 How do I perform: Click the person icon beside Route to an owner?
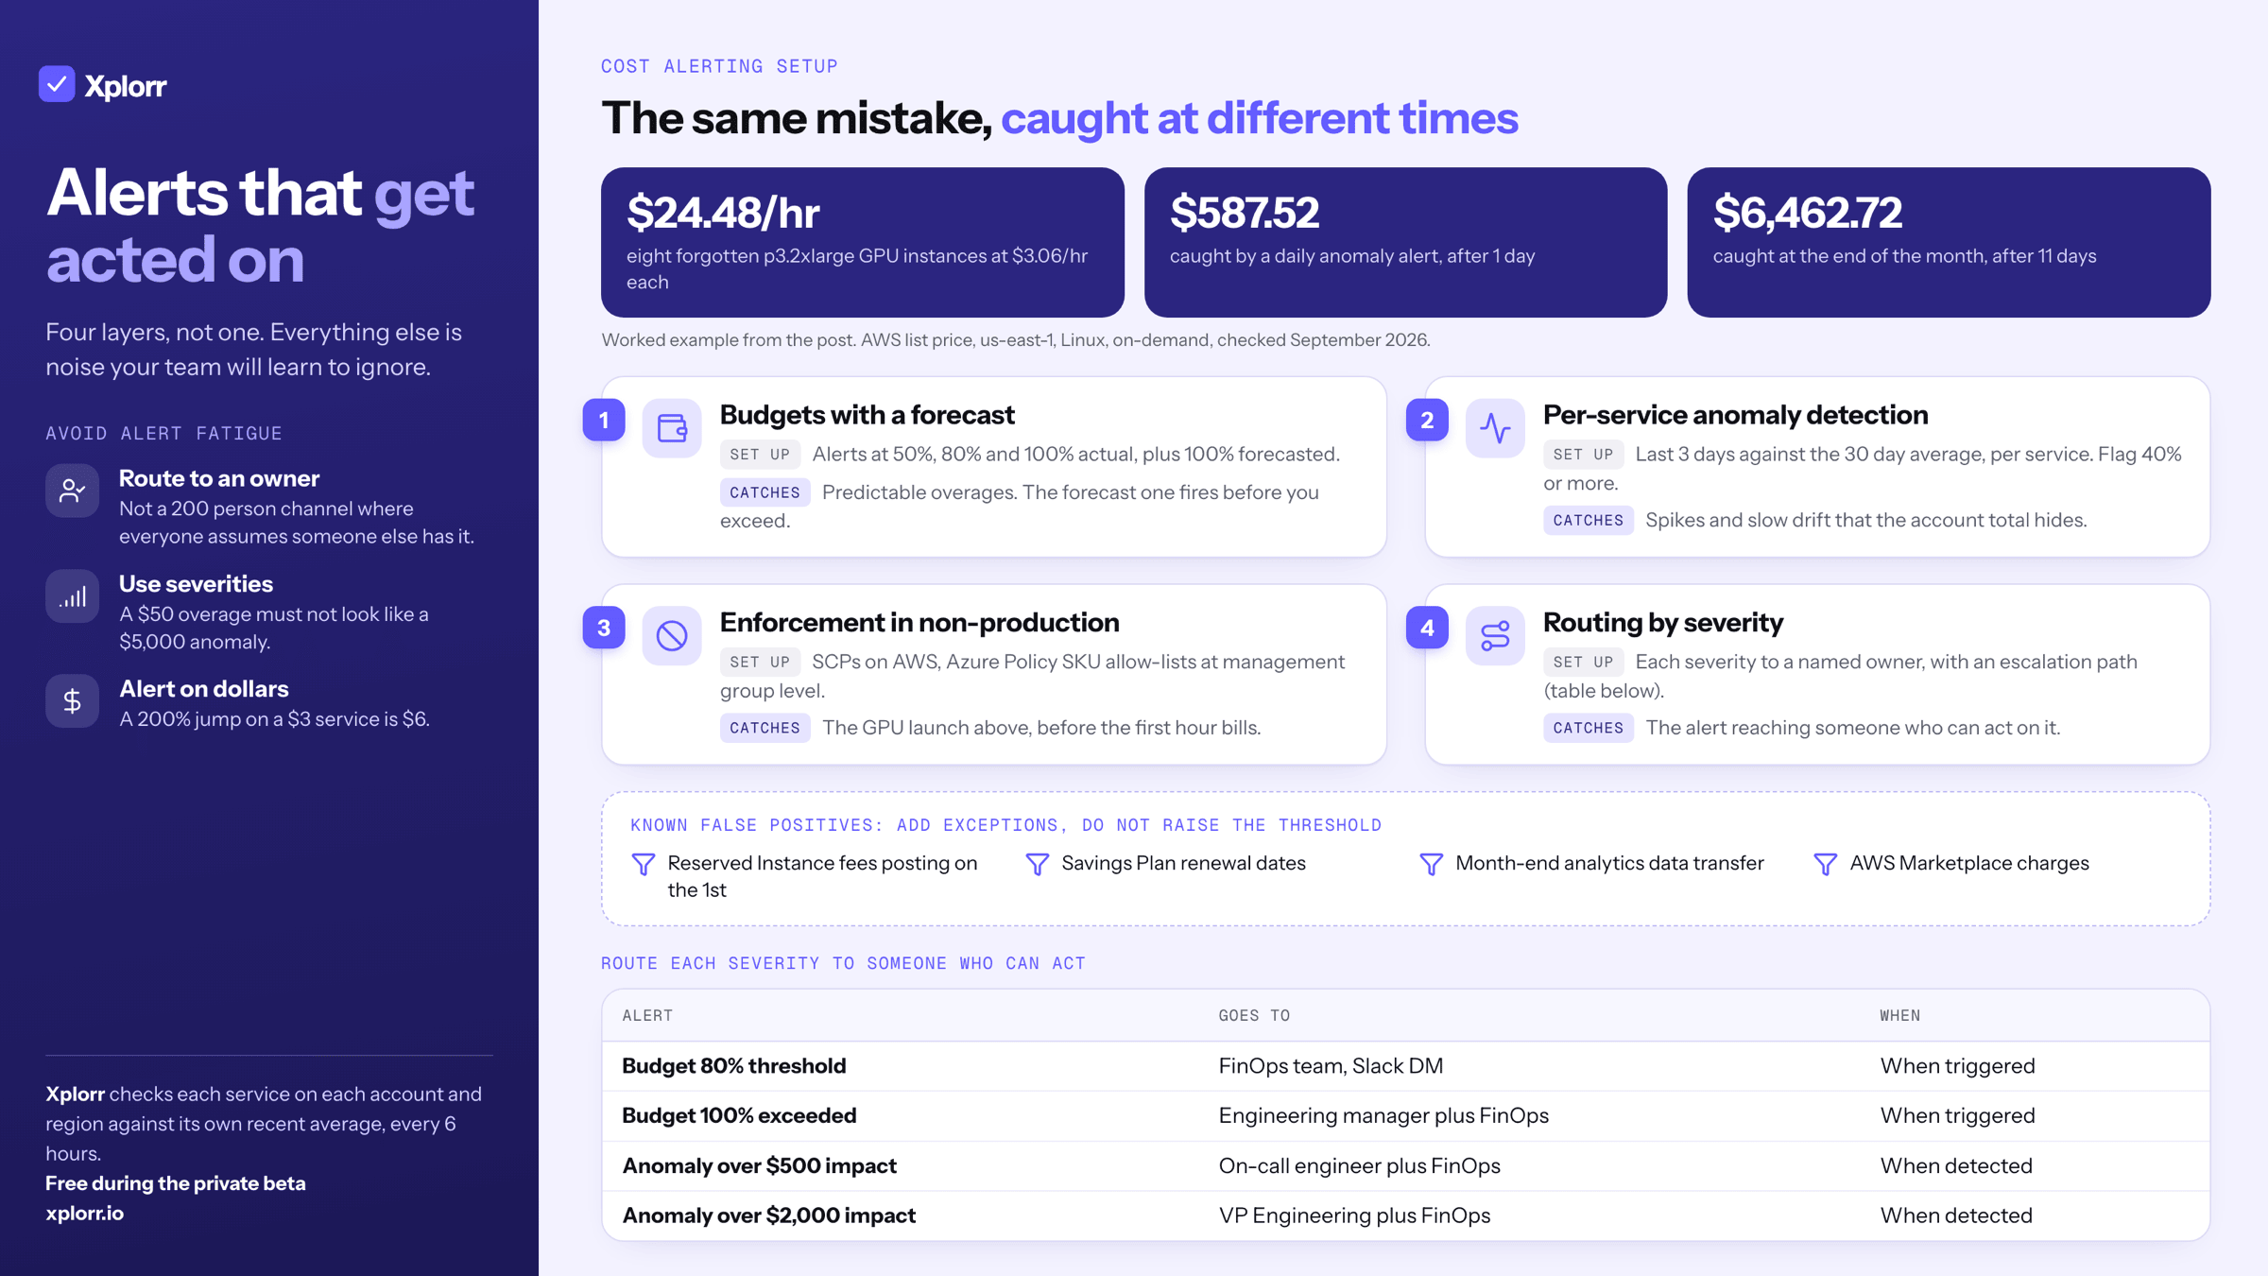click(x=73, y=491)
